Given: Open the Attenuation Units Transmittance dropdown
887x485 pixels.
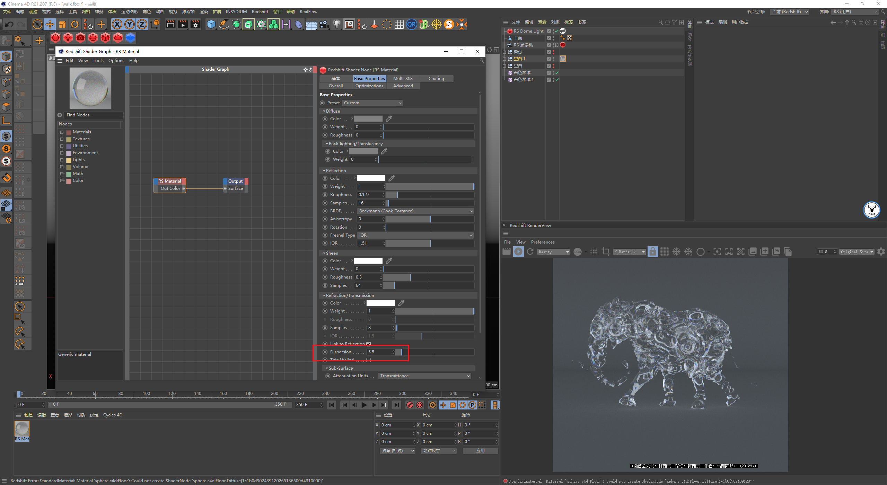Looking at the screenshot, I should pyautogui.click(x=424, y=376).
